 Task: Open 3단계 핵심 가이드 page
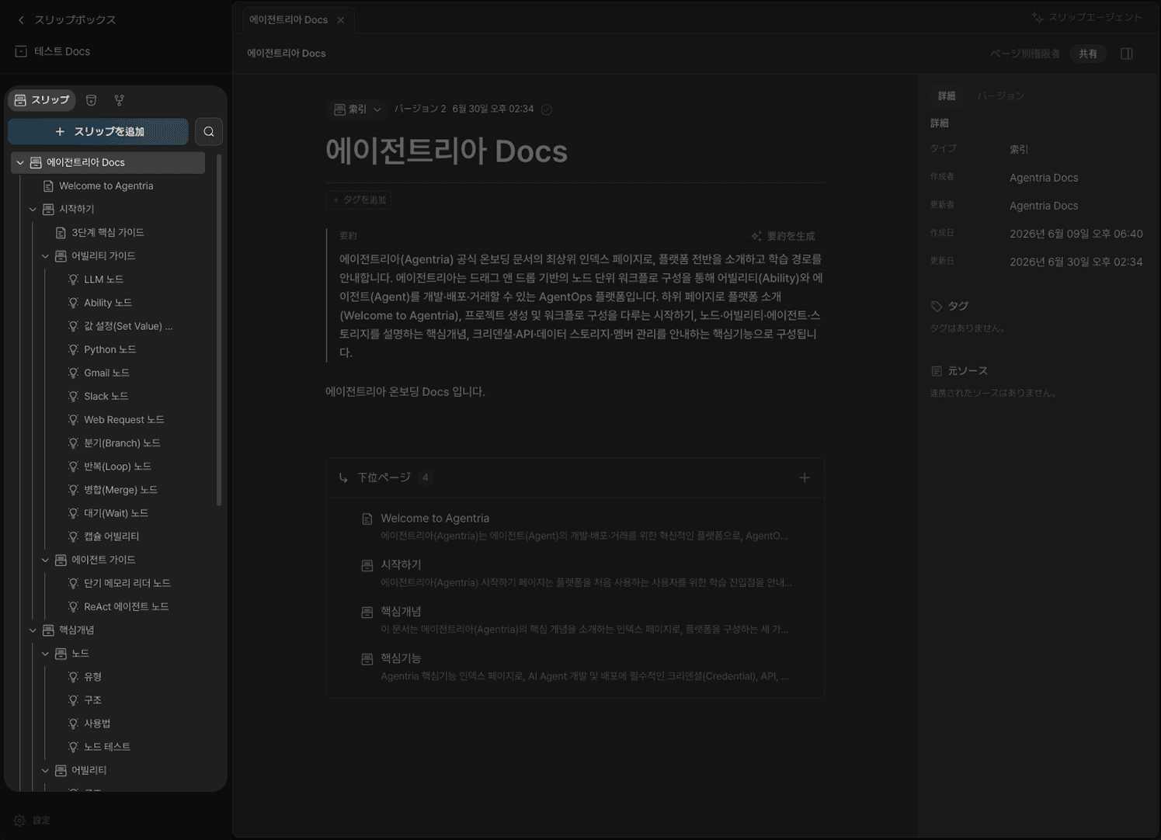(108, 233)
